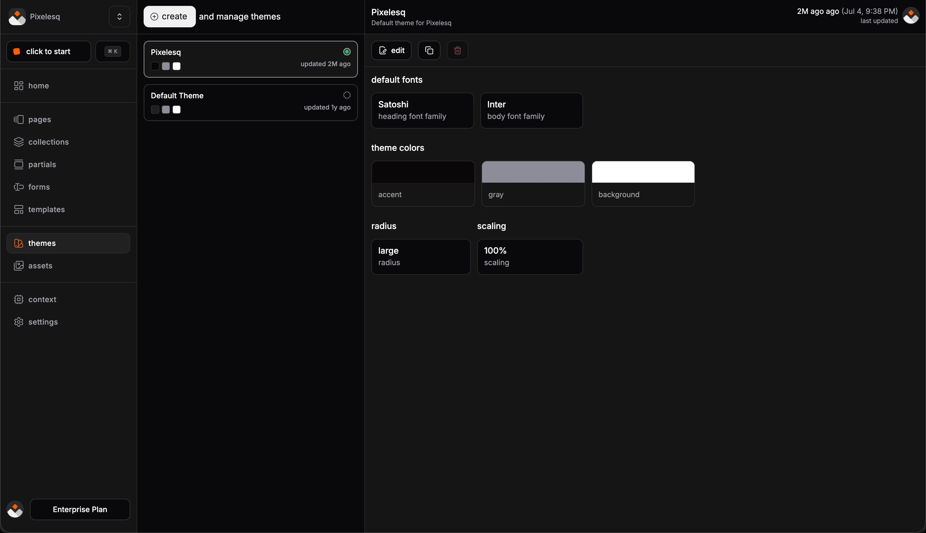Viewport: 926px width, 533px height.
Task: Click the edit theme button
Action: tap(391, 51)
